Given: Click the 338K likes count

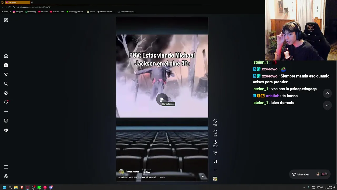Looking at the screenshot, I should (x=215, y=125).
